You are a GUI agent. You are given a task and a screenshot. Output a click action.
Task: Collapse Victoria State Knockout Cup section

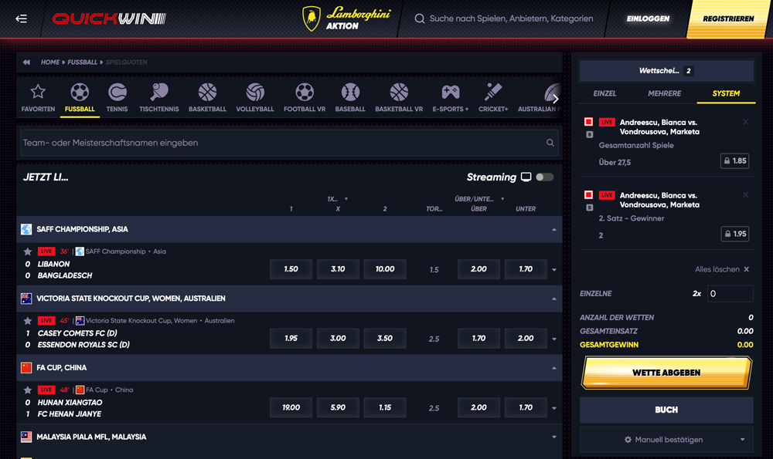(x=554, y=299)
